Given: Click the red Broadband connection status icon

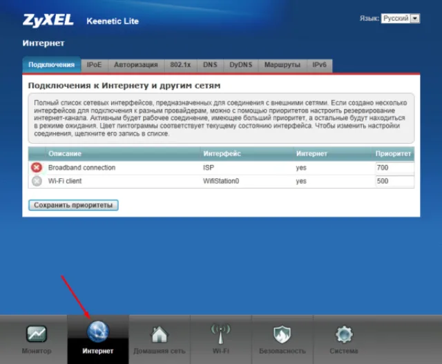Looking at the screenshot, I should pos(37,167).
